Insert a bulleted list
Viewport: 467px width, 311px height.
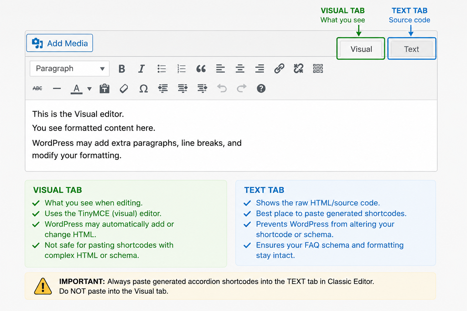click(162, 69)
